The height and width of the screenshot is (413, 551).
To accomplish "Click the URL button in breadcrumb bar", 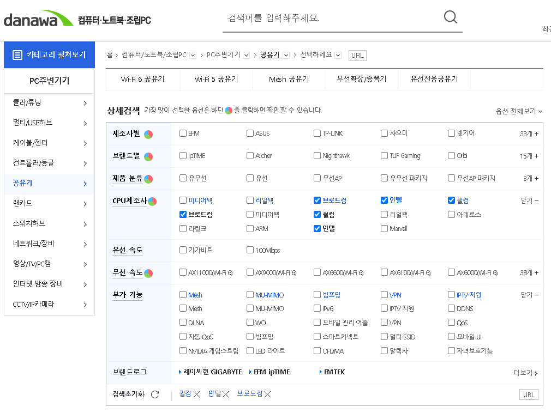I will 357,56.
